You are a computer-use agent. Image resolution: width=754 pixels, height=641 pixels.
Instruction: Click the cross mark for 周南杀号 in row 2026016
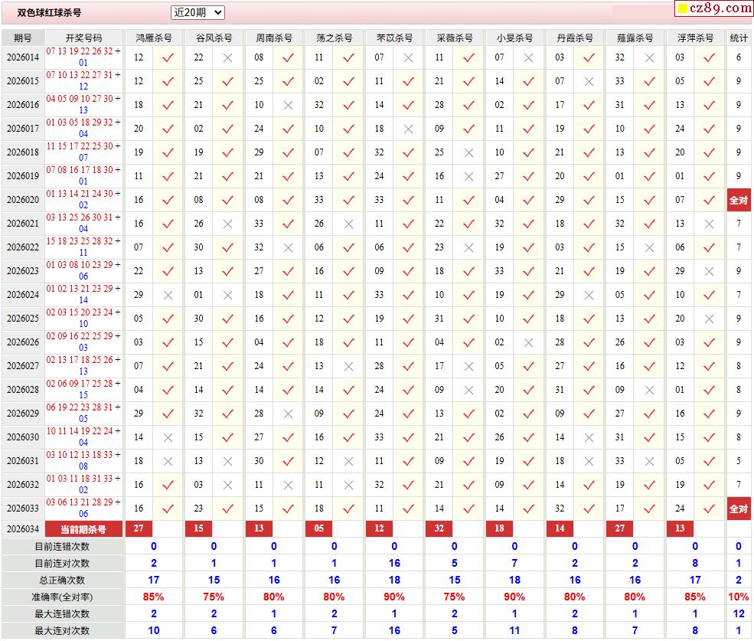tap(288, 105)
